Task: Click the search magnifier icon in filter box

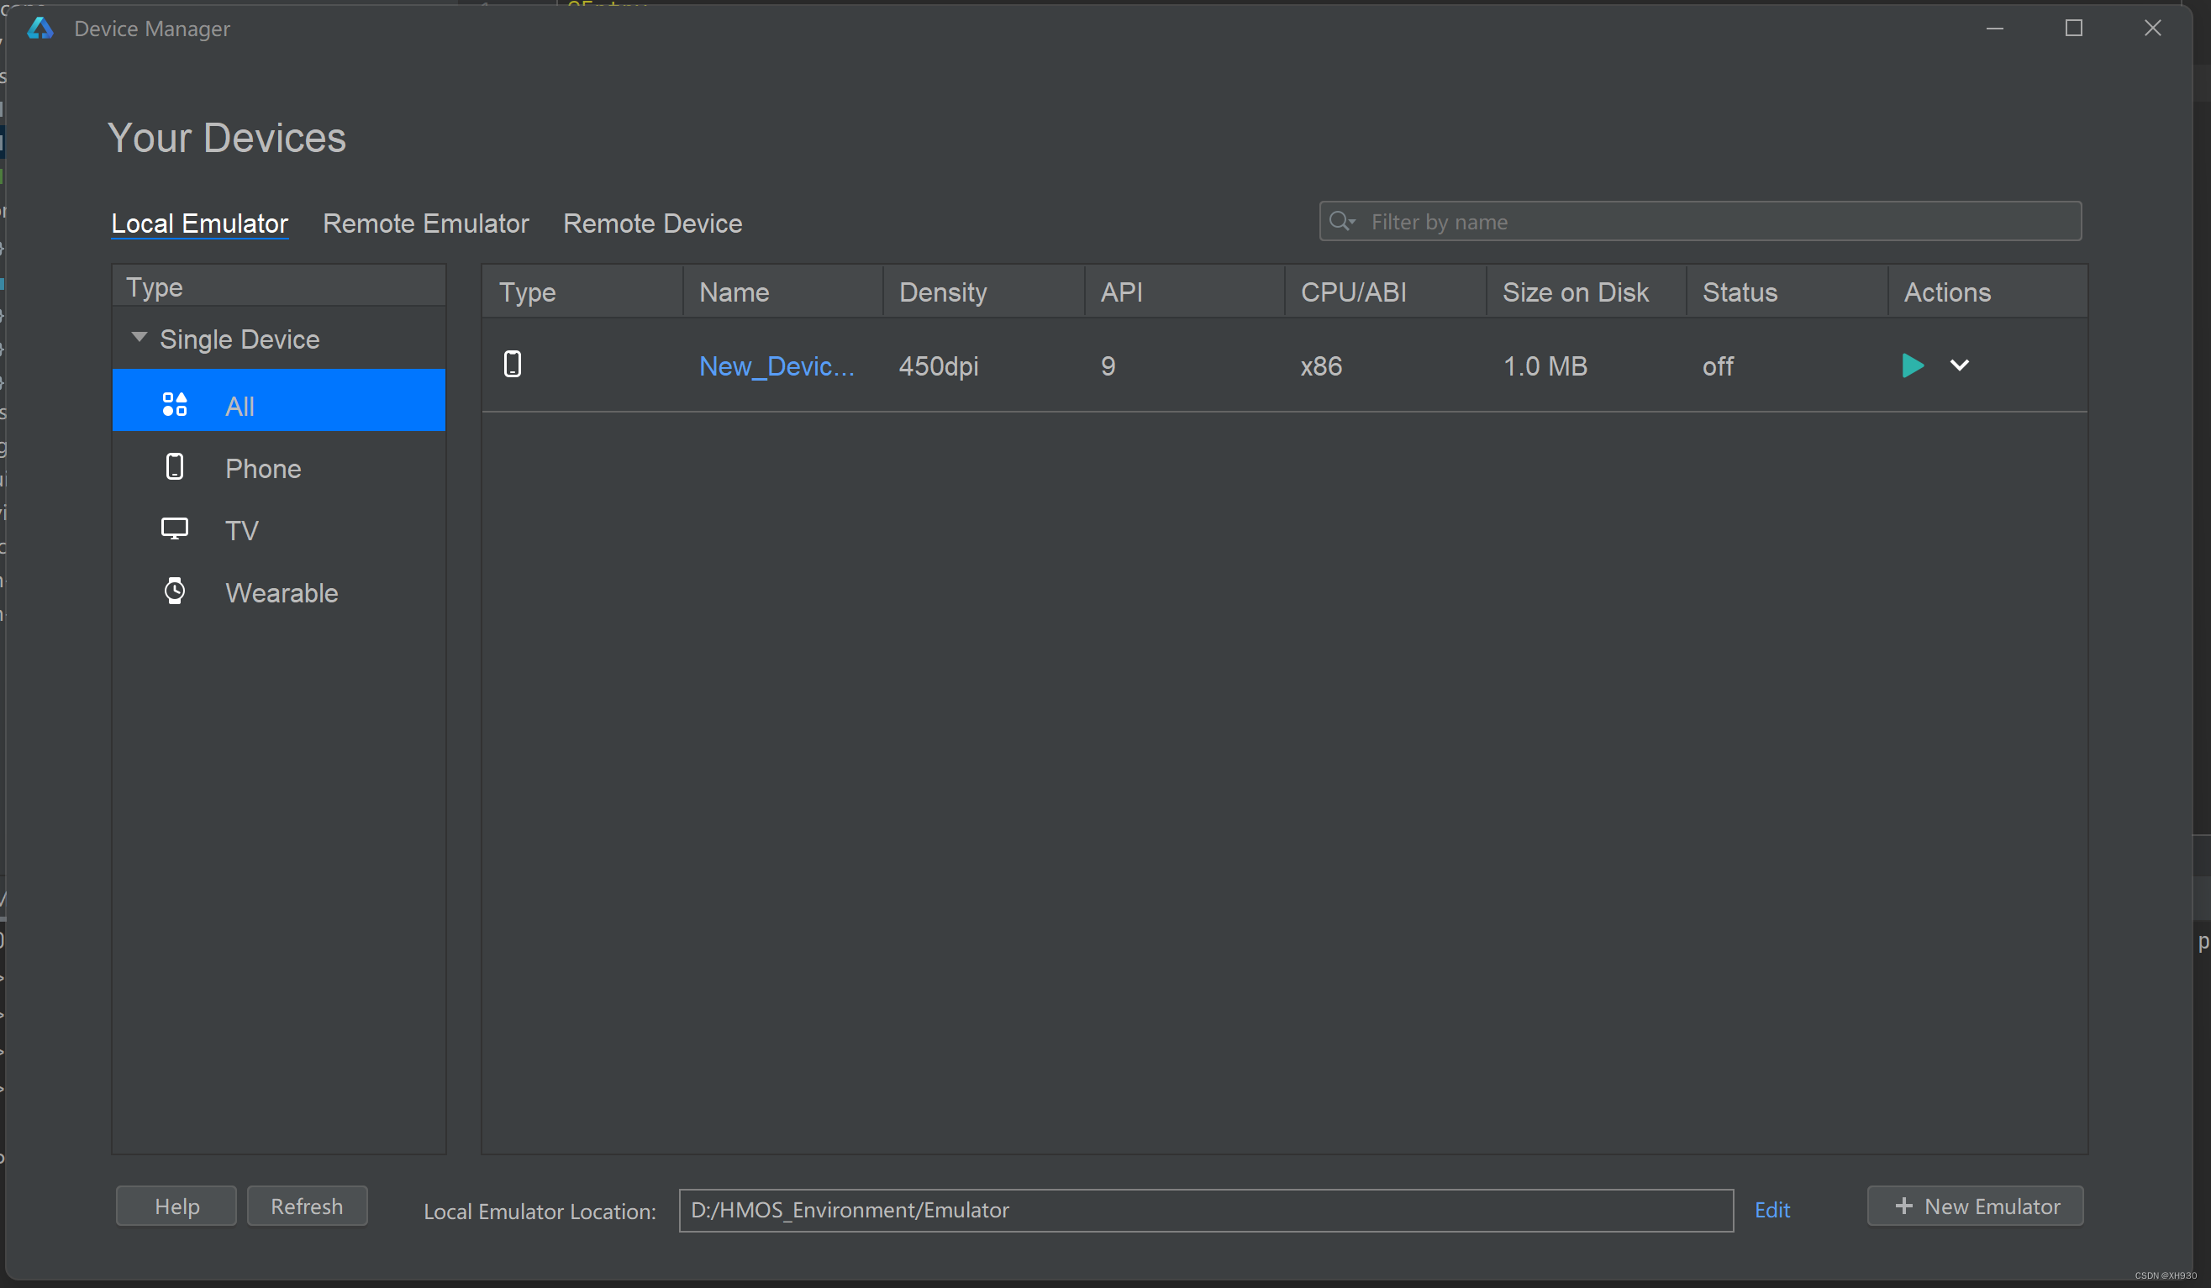Action: pyautogui.click(x=1340, y=221)
